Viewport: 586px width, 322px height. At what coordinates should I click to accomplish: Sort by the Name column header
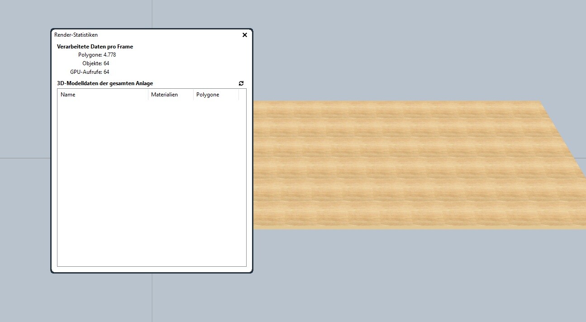point(103,95)
